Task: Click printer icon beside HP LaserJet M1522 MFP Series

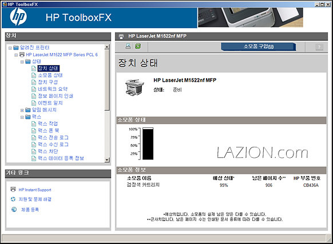Action: click(x=22, y=54)
